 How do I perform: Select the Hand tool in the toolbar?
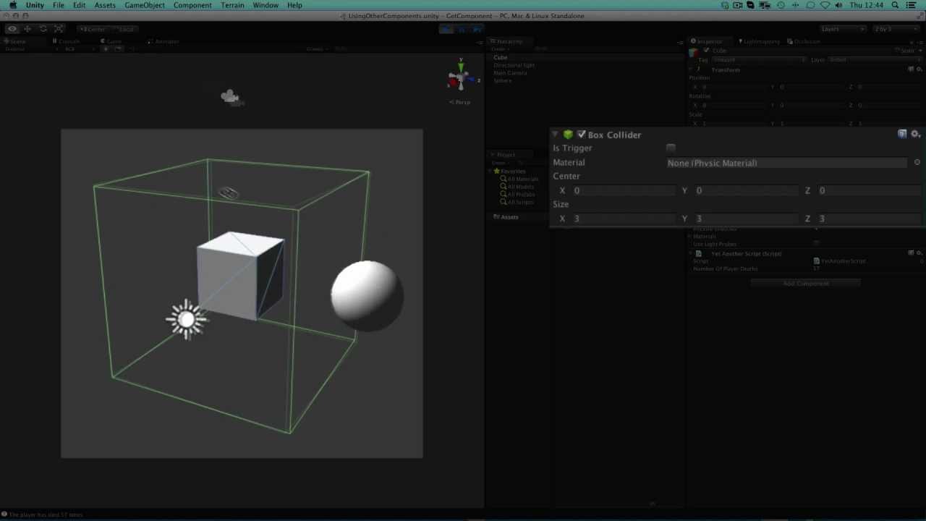click(12, 29)
